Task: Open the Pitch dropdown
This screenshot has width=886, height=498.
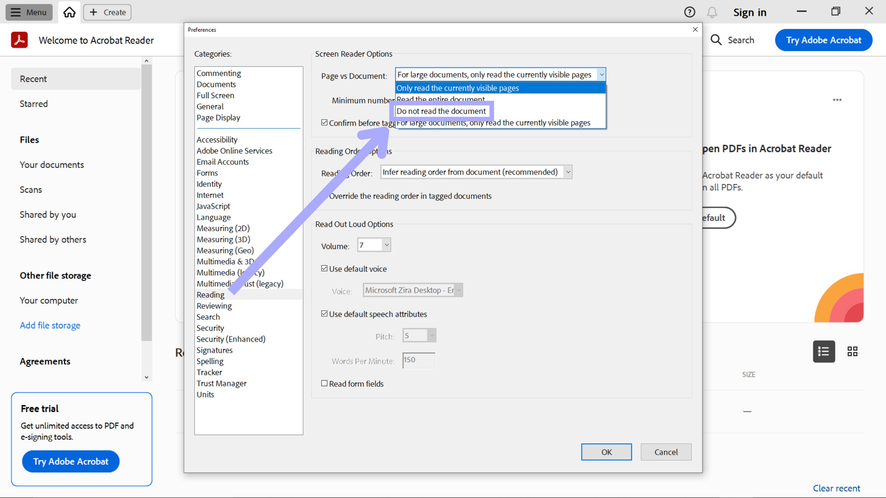Action: [419, 335]
